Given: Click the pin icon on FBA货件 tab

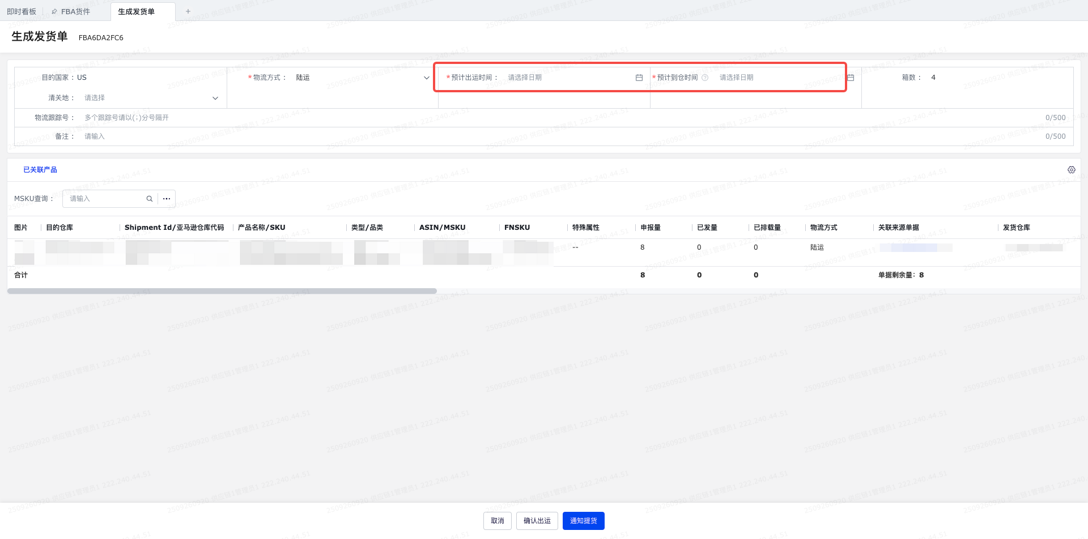Looking at the screenshot, I should click(54, 11).
